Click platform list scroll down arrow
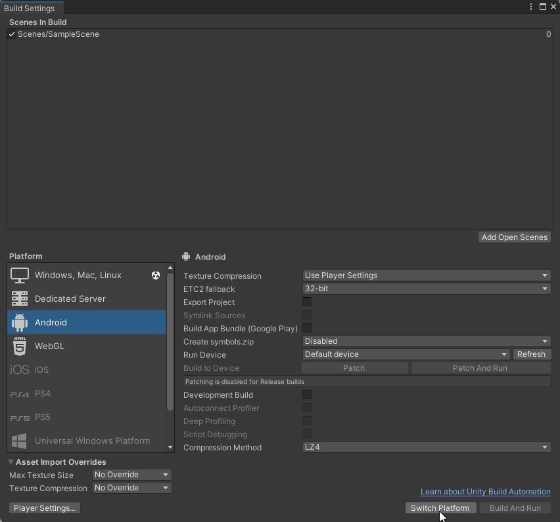 click(170, 447)
